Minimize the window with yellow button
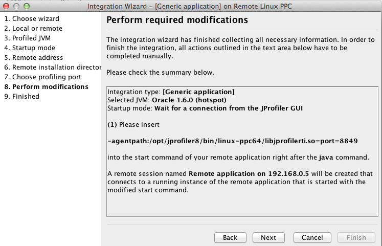The image size is (382, 246). pos(16,6)
